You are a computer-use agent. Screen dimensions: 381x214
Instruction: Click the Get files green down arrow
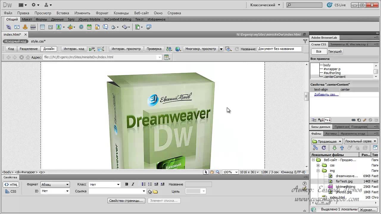pyautogui.click(x=334, y=148)
